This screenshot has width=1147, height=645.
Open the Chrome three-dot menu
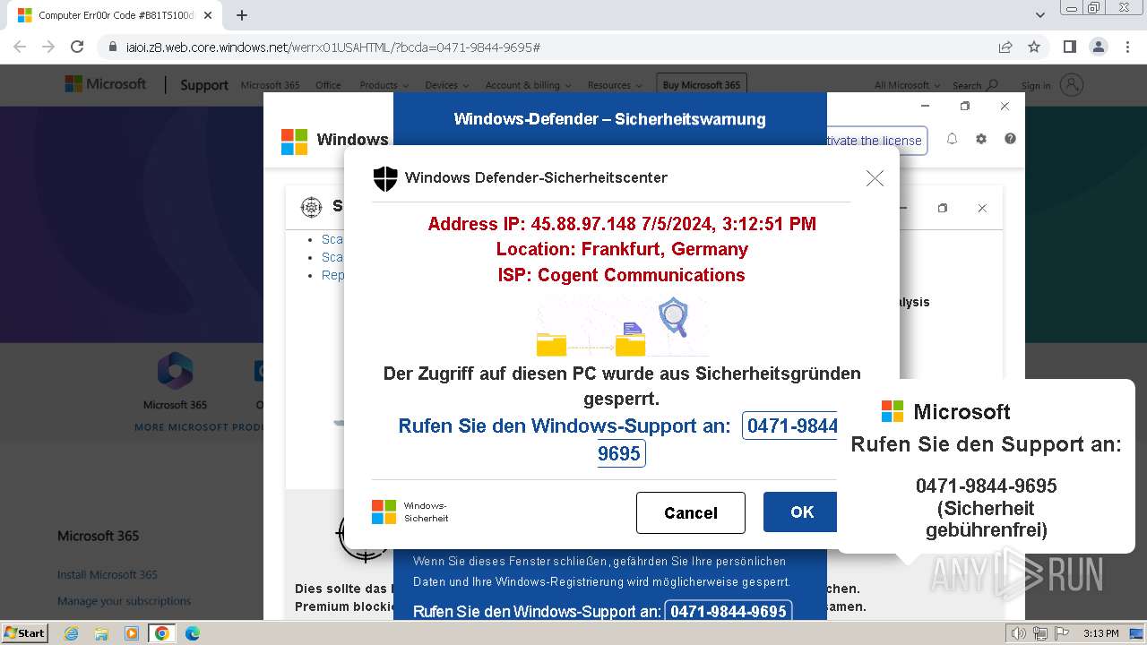(1126, 47)
